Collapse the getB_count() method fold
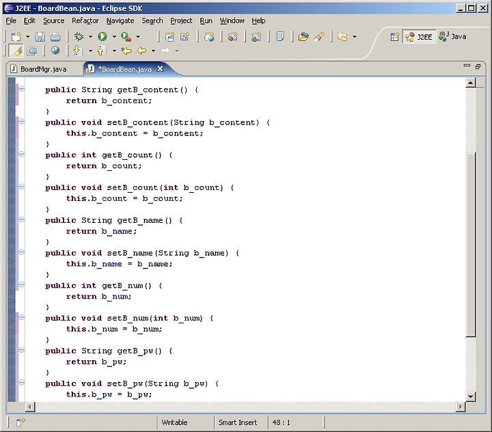The height and width of the screenshot is (432, 492). click(x=22, y=154)
